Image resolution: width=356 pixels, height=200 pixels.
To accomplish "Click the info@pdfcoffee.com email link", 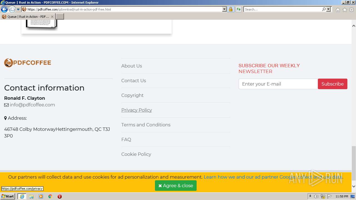I will (x=32, y=105).
